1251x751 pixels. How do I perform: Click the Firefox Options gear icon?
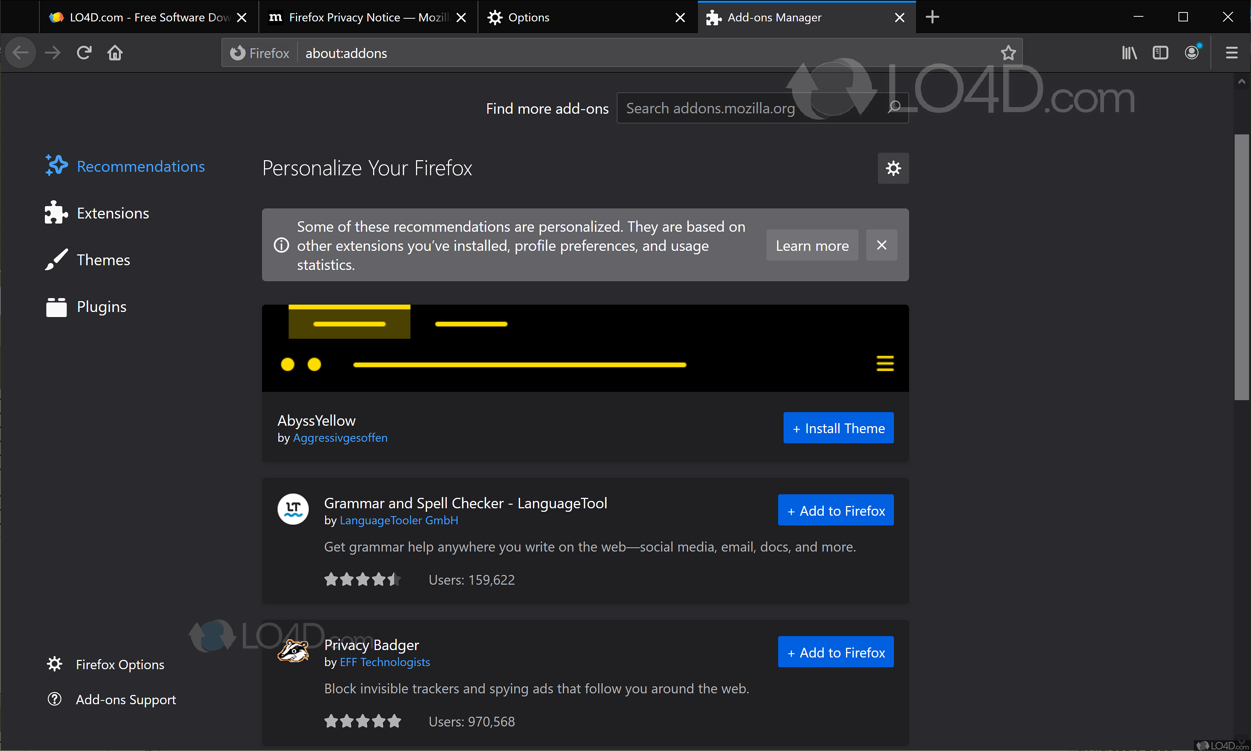pyautogui.click(x=55, y=663)
